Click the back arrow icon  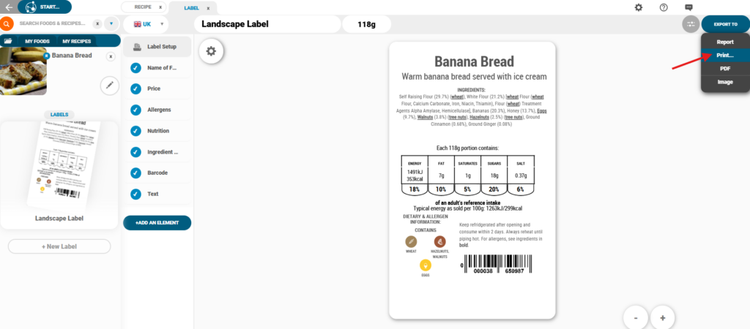pos(8,7)
